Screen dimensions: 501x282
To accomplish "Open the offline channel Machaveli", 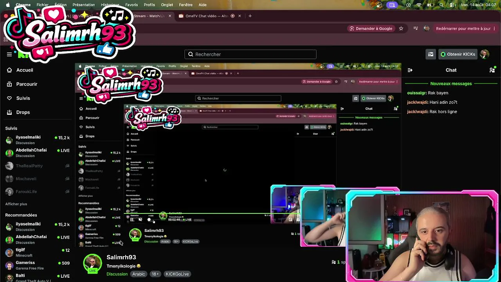I will pos(37,179).
